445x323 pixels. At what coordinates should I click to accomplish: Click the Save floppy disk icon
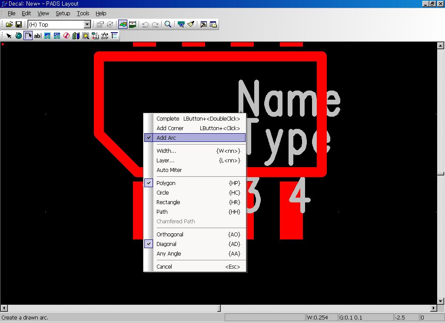[x=18, y=24]
